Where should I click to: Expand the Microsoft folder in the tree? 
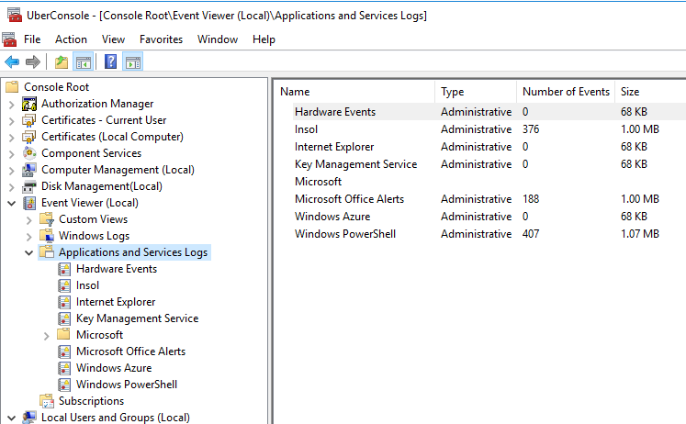[47, 335]
